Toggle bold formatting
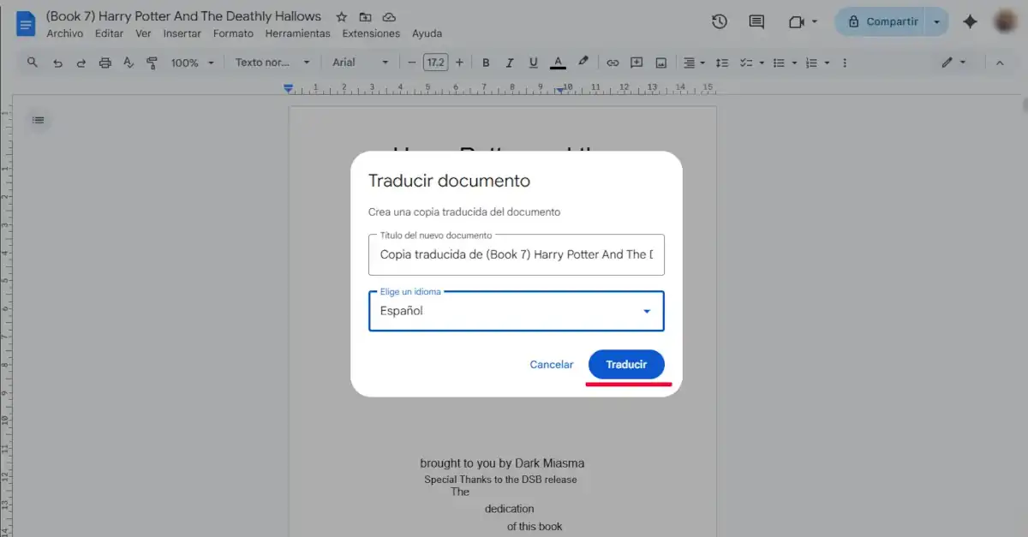Screen dimensions: 1028x537 [x=486, y=62]
